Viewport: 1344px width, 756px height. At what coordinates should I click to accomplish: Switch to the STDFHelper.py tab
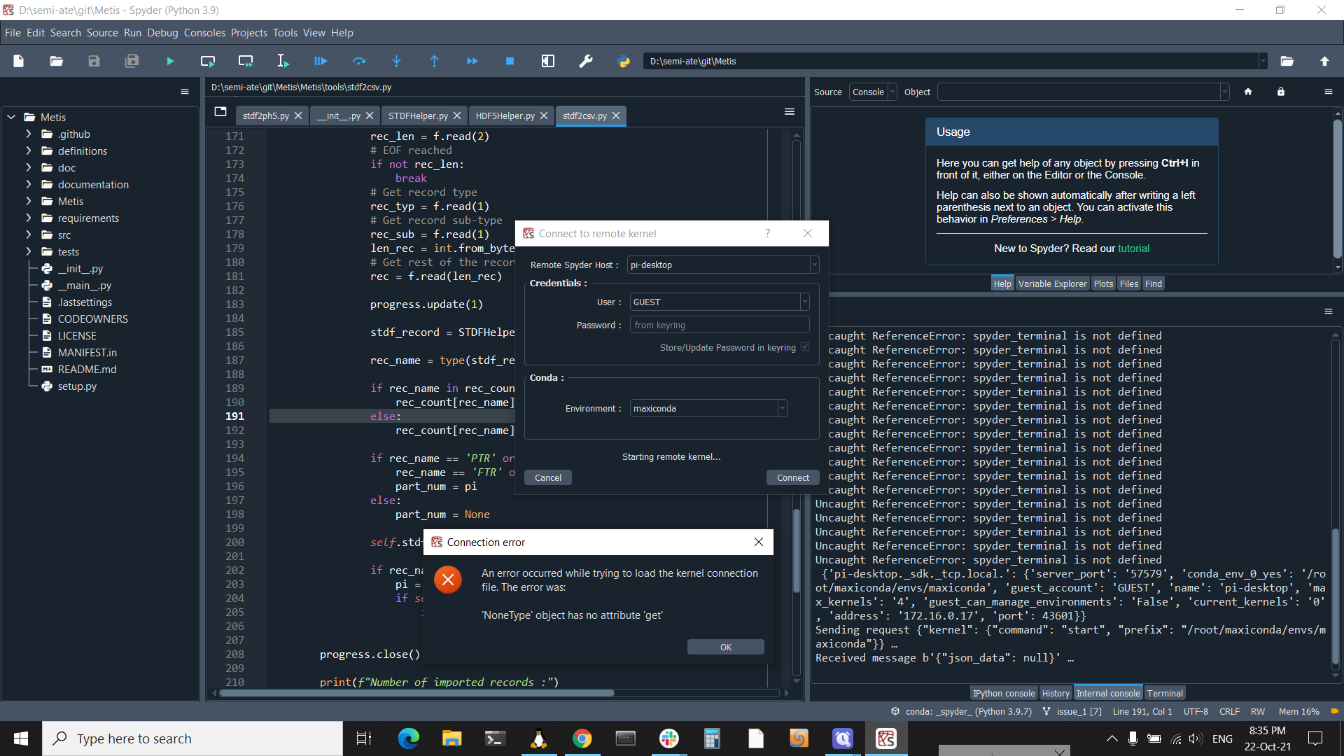418,115
